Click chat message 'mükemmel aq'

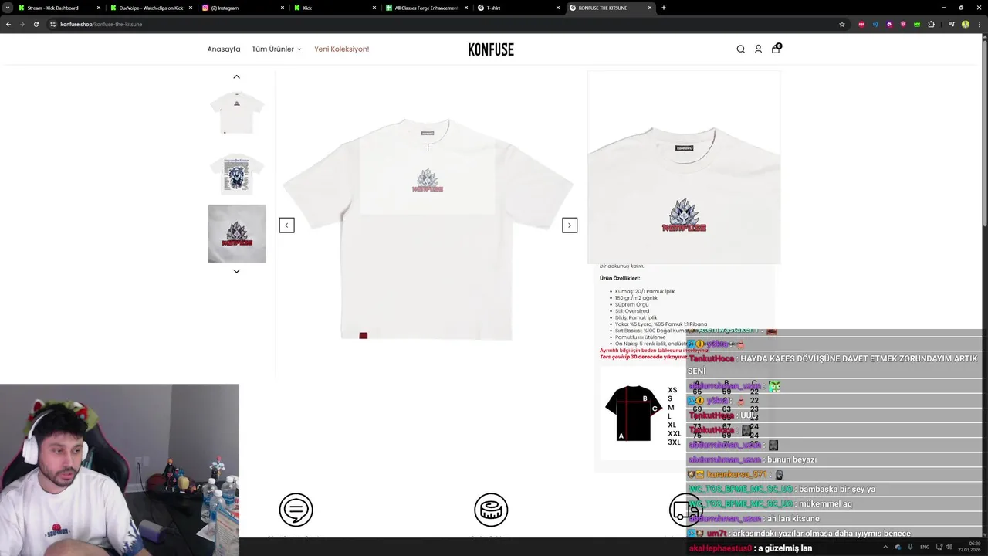(x=825, y=503)
